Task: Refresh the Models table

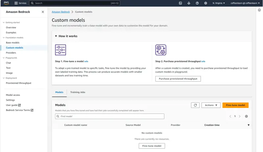Action: [x=195, y=105]
